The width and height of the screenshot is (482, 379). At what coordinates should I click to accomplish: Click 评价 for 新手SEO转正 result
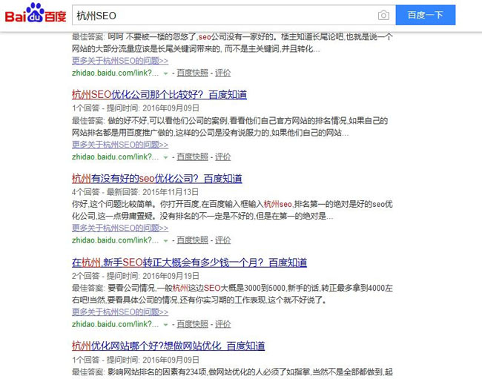tap(223, 324)
